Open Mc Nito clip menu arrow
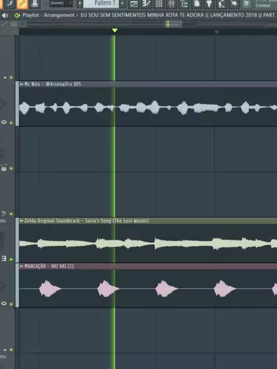 [x=22, y=84]
